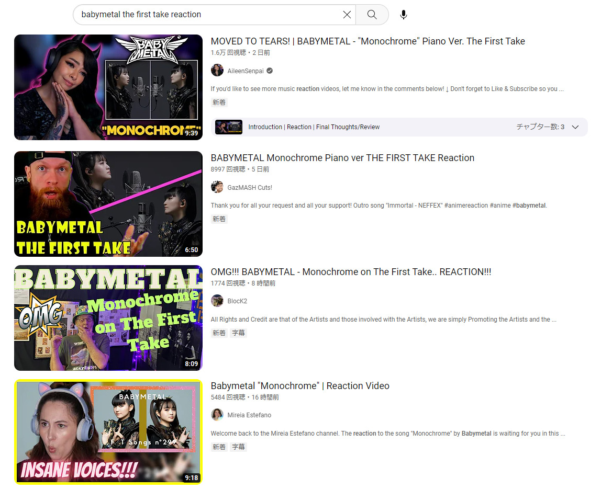Start voice search with the microphone icon
The width and height of the screenshot is (601, 490).
click(403, 15)
